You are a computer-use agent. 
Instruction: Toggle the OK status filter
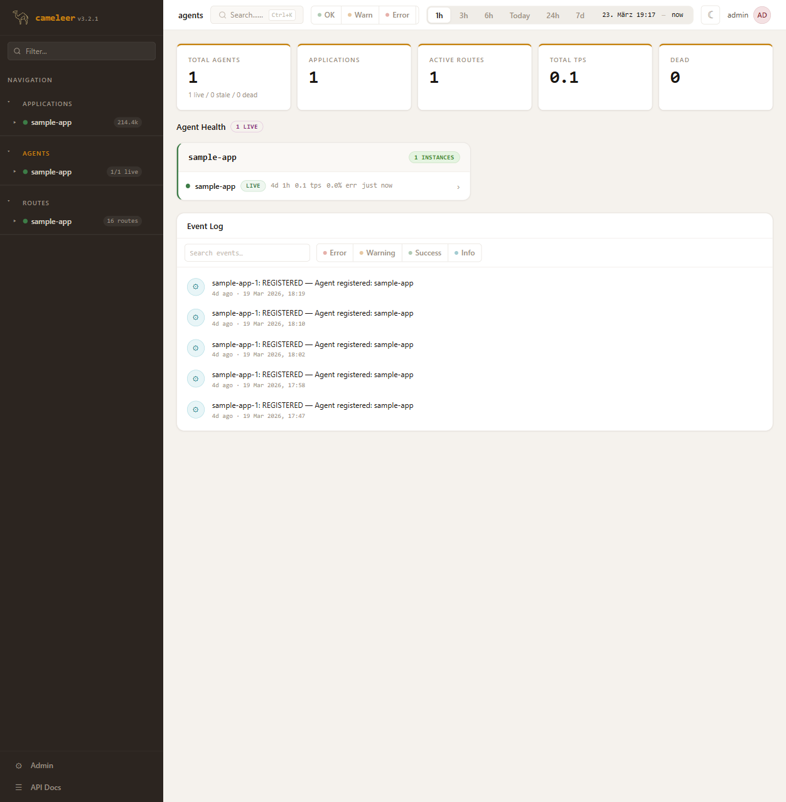(x=326, y=15)
